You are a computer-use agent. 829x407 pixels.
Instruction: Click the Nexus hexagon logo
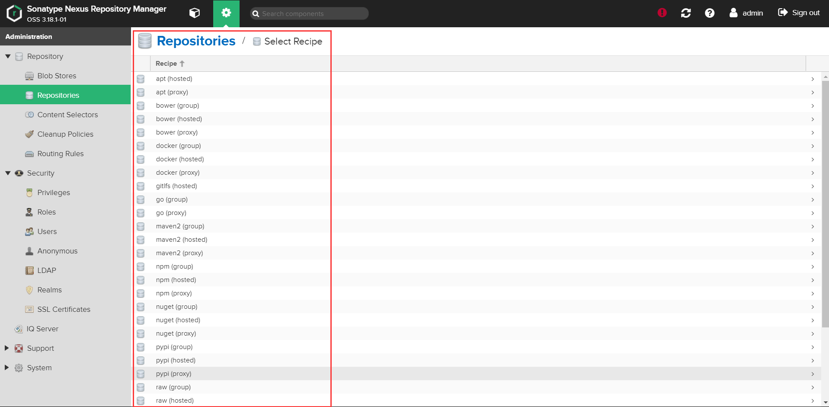point(14,13)
